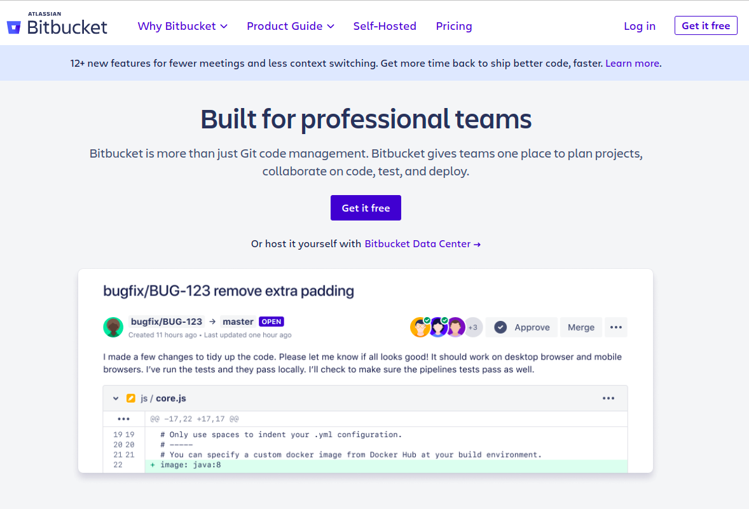Click the Log in link
Image resolution: width=749 pixels, height=509 pixels.
(x=640, y=26)
